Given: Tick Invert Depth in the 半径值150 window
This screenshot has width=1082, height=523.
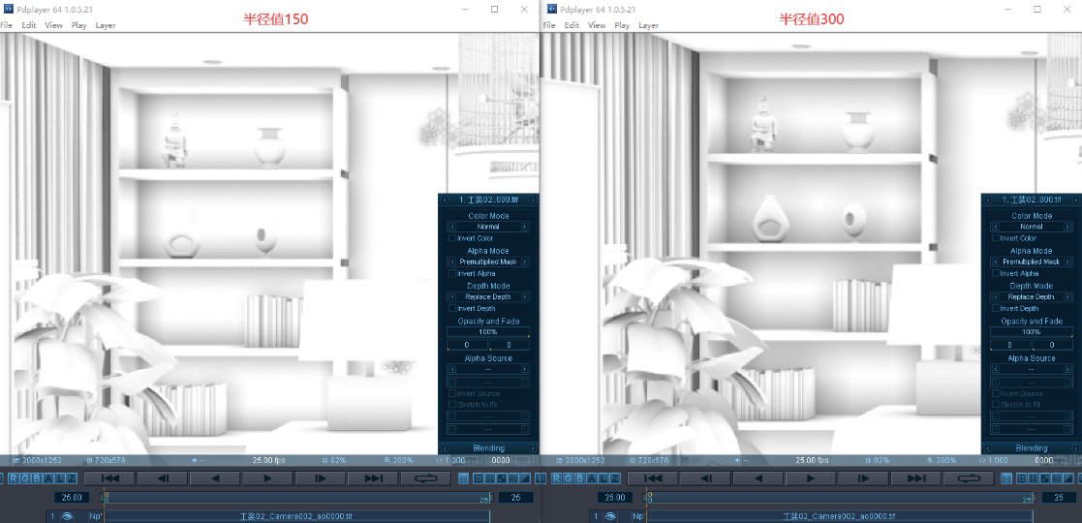Looking at the screenshot, I should [451, 308].
